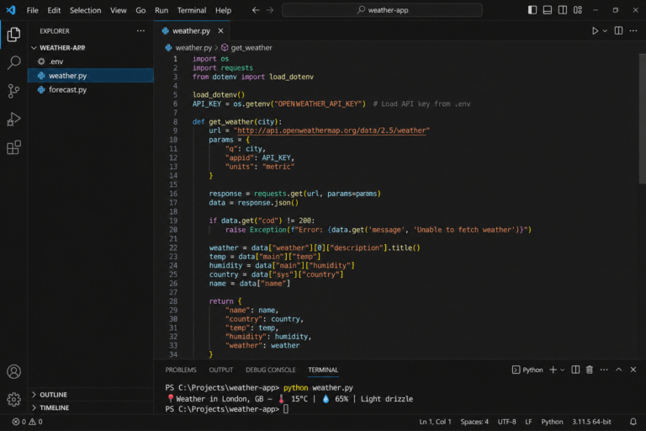The height and width of the screenshot is (431, 646).
Task: Open the Go menu
Action: [140, 10]
